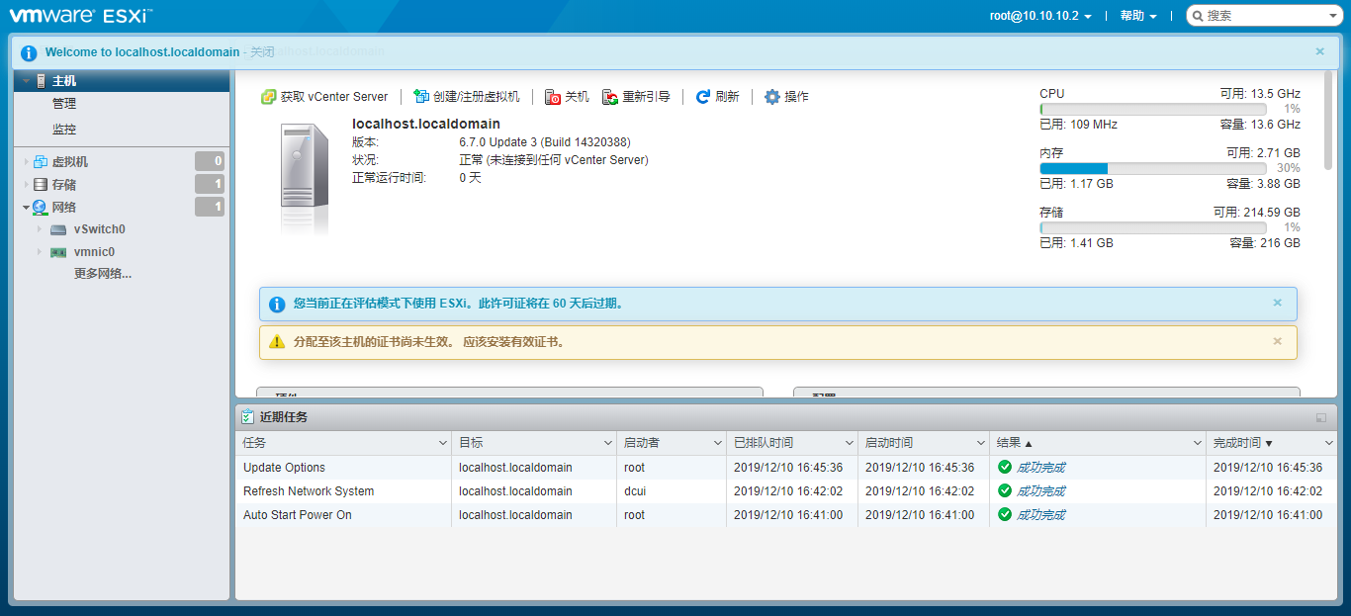The width and height of the screenshot is (1351, 616).
Task: Collapse the 网络 tree node
Action: click(27, 208)
